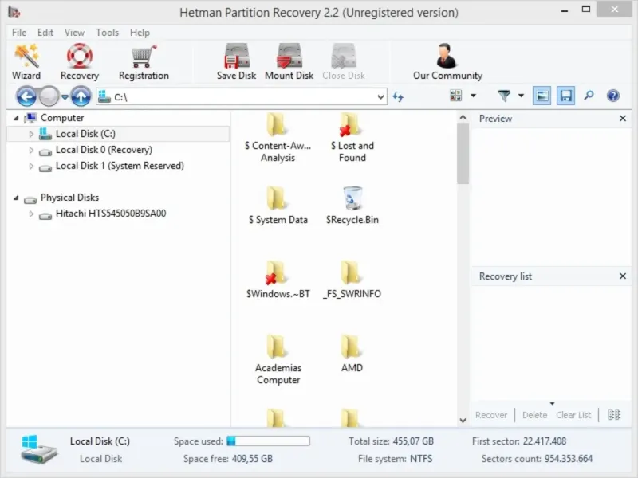Collapse the Computer tree node
Screen dimensions: 638x478
16,118
